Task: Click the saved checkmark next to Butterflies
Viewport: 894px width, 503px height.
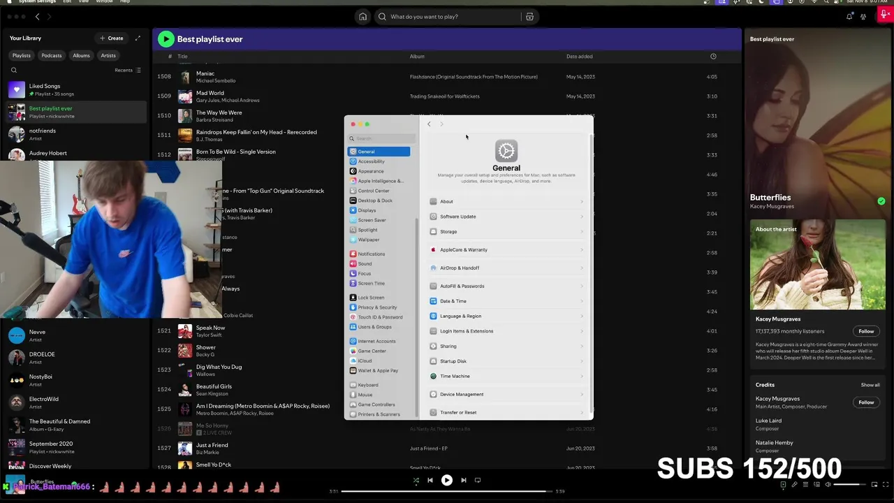Action: [x=881, y=201]
